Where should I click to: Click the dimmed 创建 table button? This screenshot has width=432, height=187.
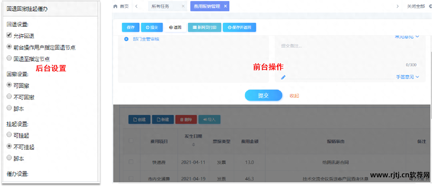(x=139, y=119)
